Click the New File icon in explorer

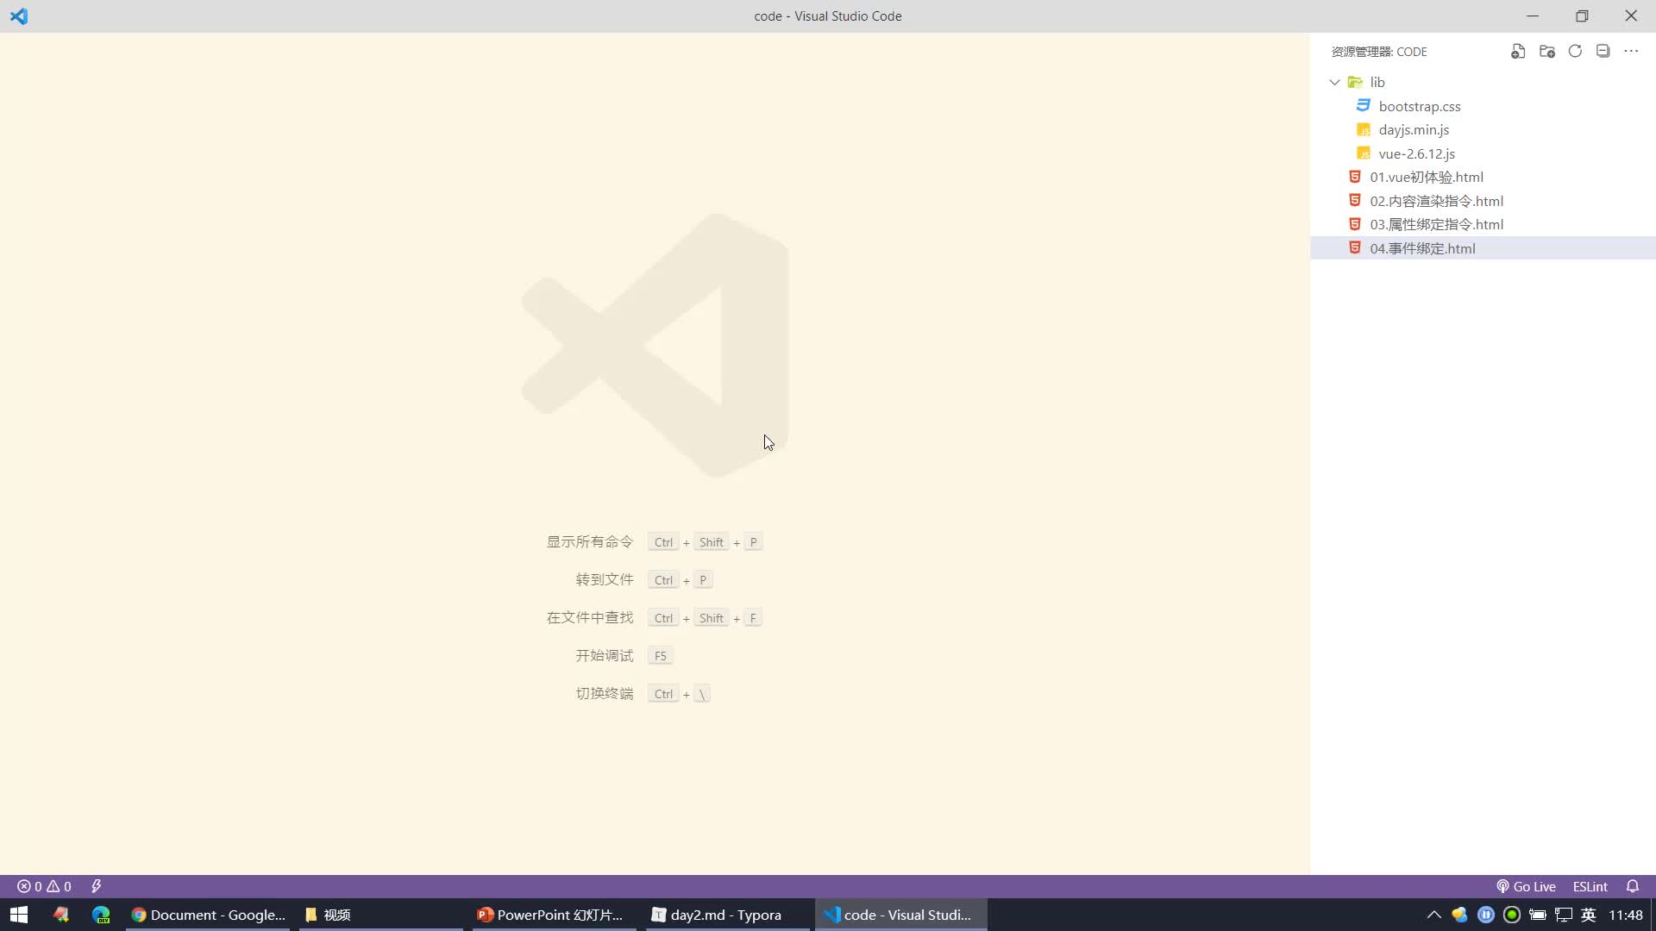(x=1518, y=52)
